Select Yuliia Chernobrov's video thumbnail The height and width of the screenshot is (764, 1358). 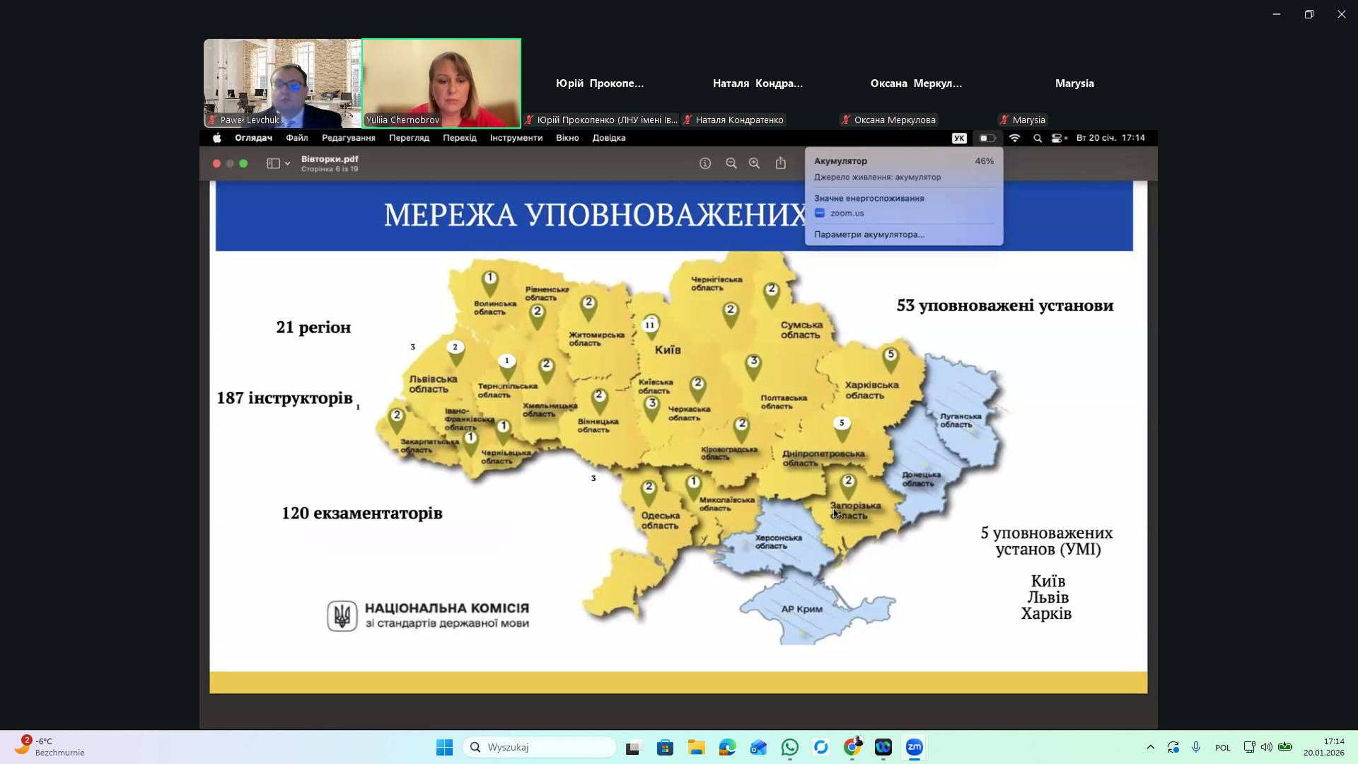point(441,83)
